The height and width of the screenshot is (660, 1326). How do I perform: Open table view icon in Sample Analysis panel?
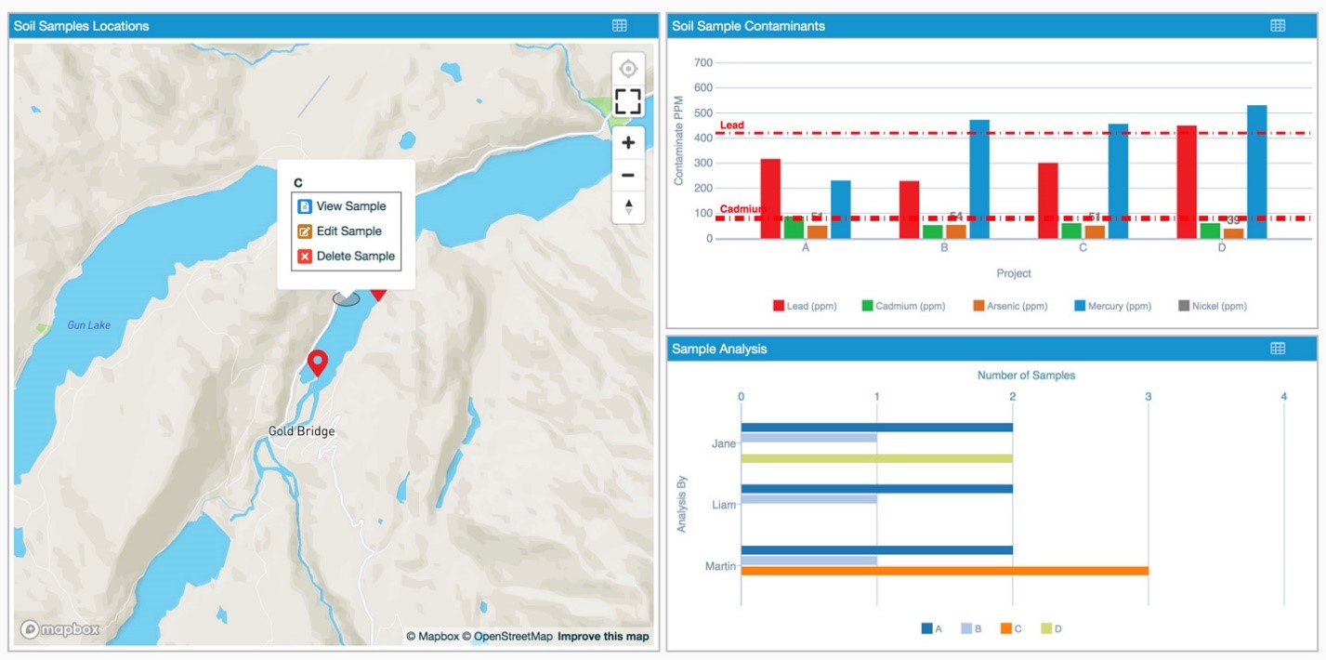[x=1278, y=349]
